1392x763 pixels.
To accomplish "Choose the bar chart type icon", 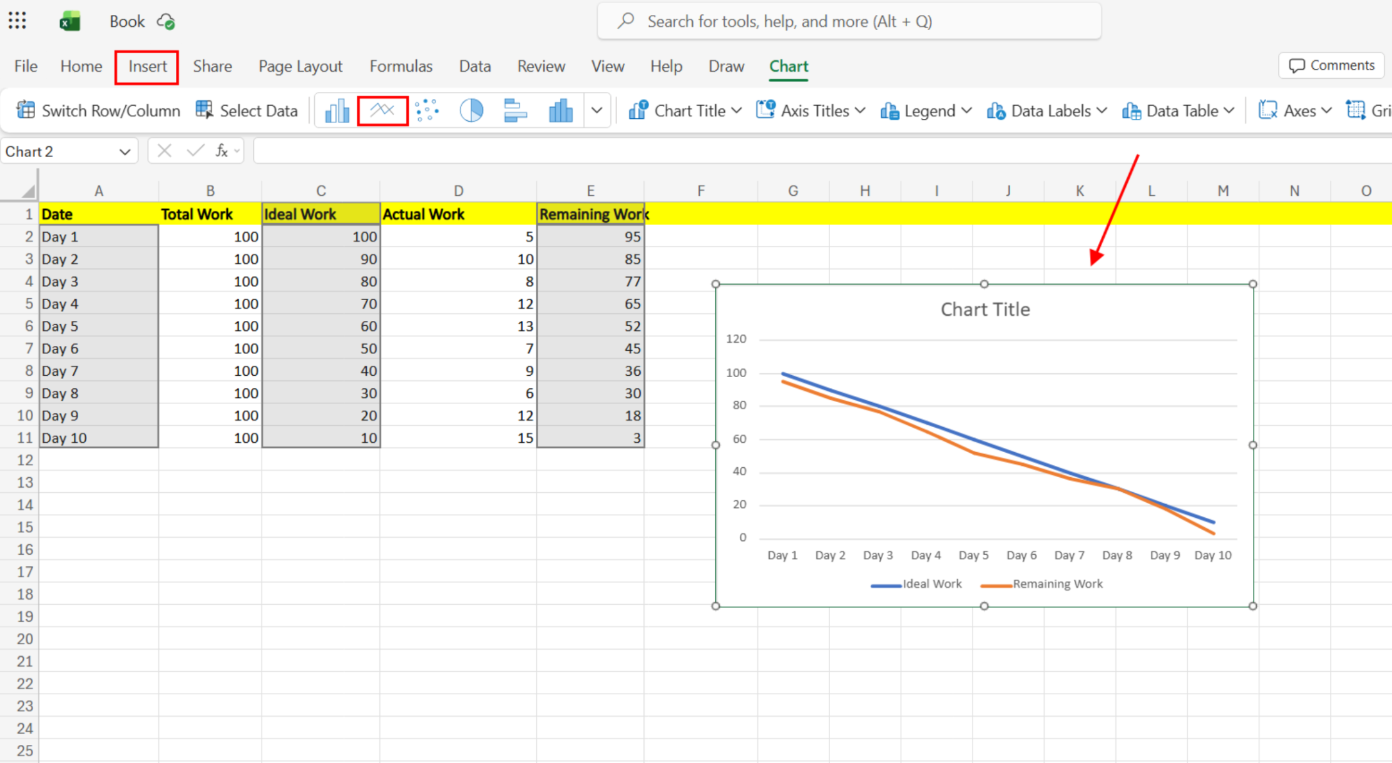I will click(515, 111).
